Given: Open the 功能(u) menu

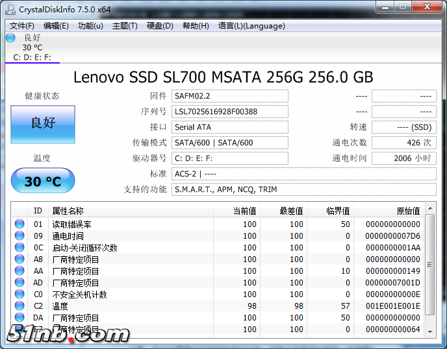Looking at the screenshot, I should 90,26.
